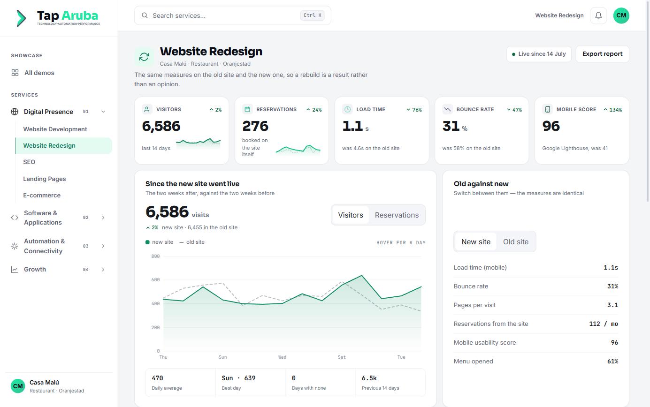The width and height of the screenshot is (650, 407).
Task: Click the Reservations card calendar icon
Action: tap(247, 109)
